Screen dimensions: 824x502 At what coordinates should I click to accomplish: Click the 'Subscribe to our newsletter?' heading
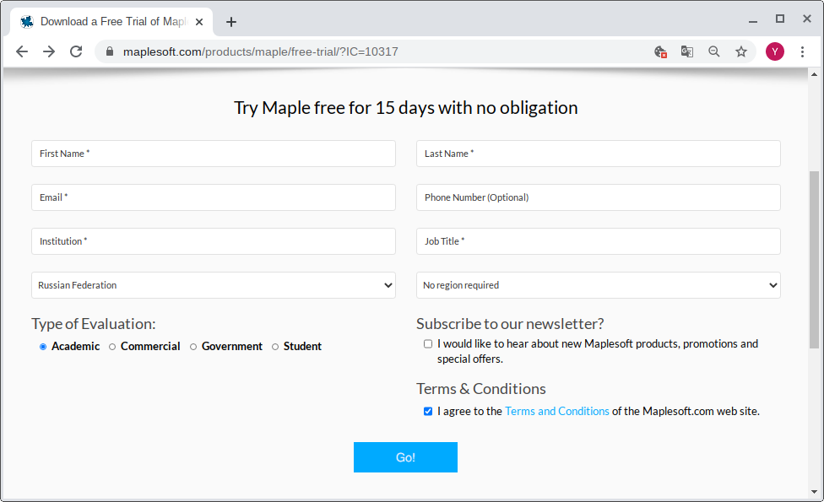click(x=510, y=324)
